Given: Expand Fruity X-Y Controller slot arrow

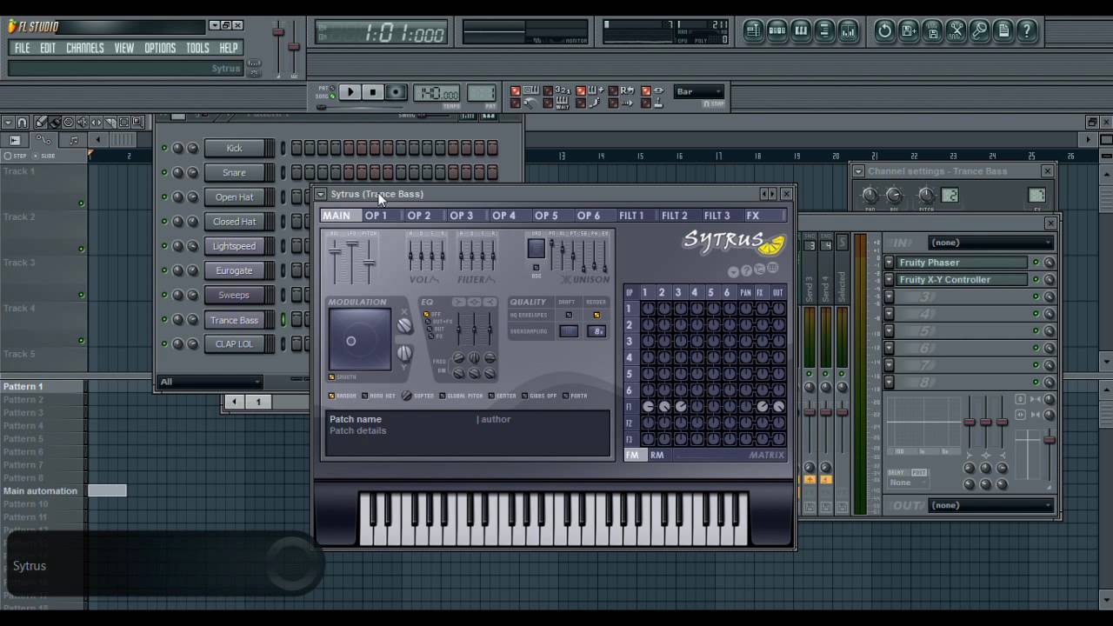Looking at the screenshot, I should pyautogui.click(x=890, y=280).
